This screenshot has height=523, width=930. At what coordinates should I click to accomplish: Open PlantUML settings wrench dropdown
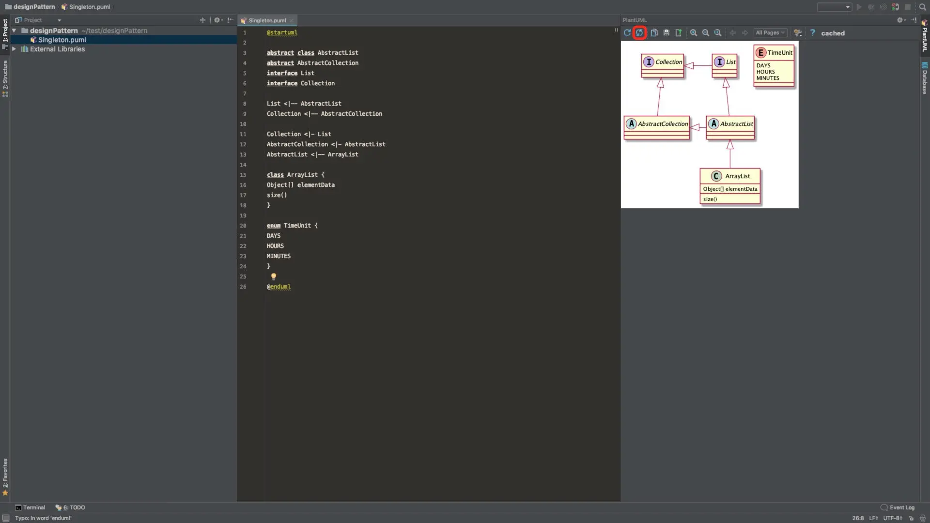[798, 33]
